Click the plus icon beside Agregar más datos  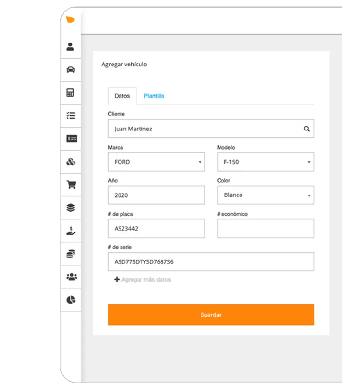pos(117,279)
